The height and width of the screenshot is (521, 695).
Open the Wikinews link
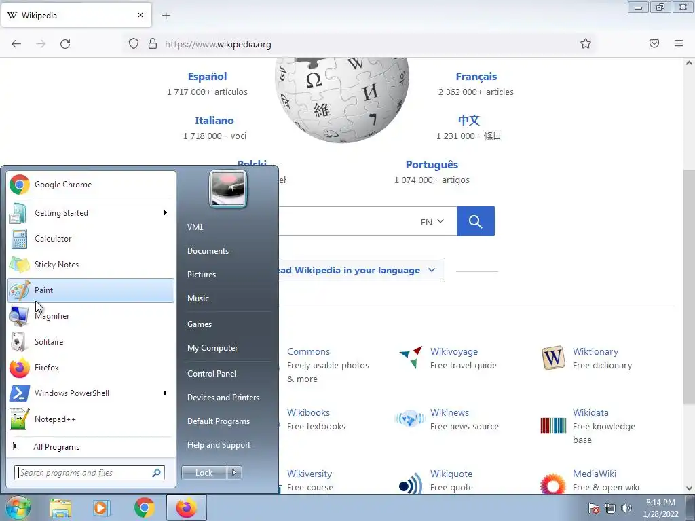(x=449, y=412)
